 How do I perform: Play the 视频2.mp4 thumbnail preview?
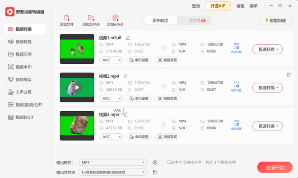pos(77,88)
